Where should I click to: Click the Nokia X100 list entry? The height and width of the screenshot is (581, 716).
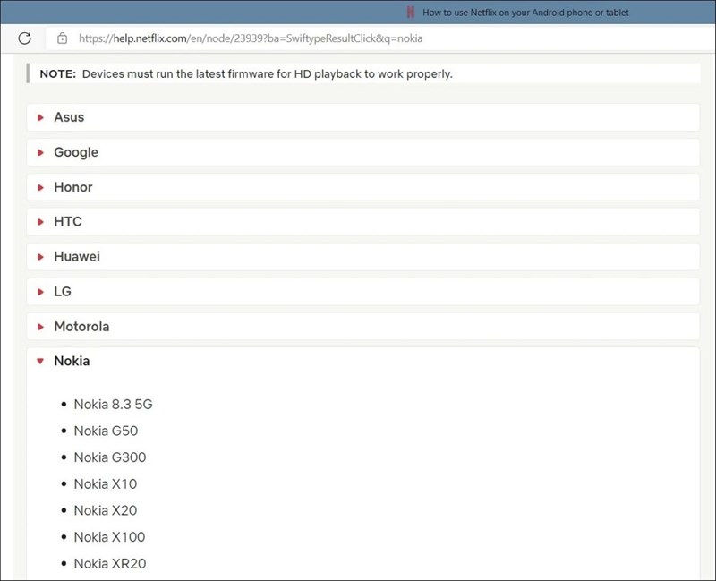click(109, 537)
